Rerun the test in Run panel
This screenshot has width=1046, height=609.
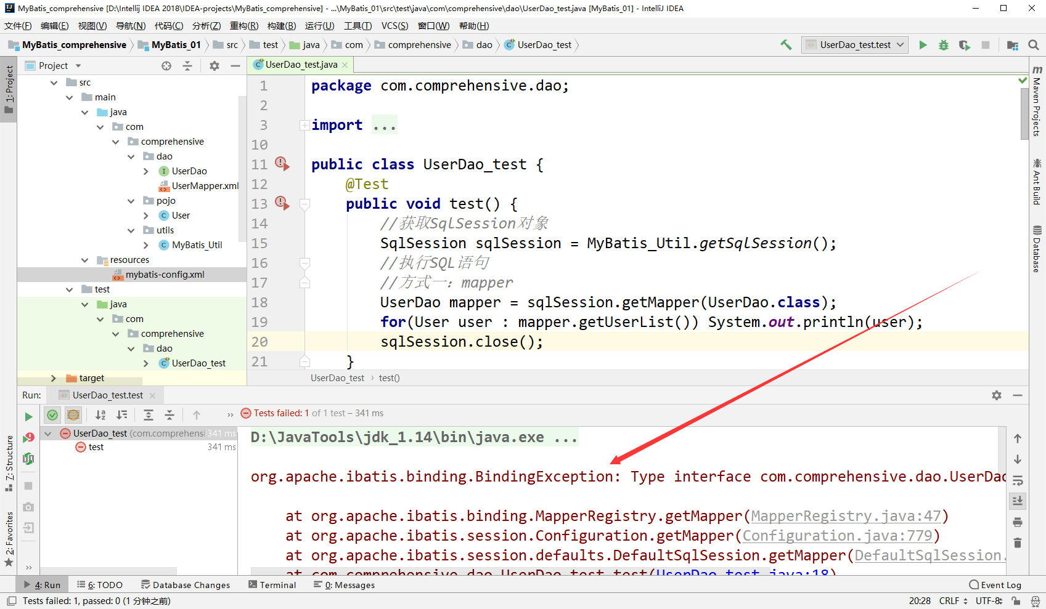tap(28, 417)
